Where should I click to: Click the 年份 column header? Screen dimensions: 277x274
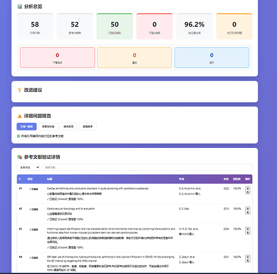click(x=226, y=179)
